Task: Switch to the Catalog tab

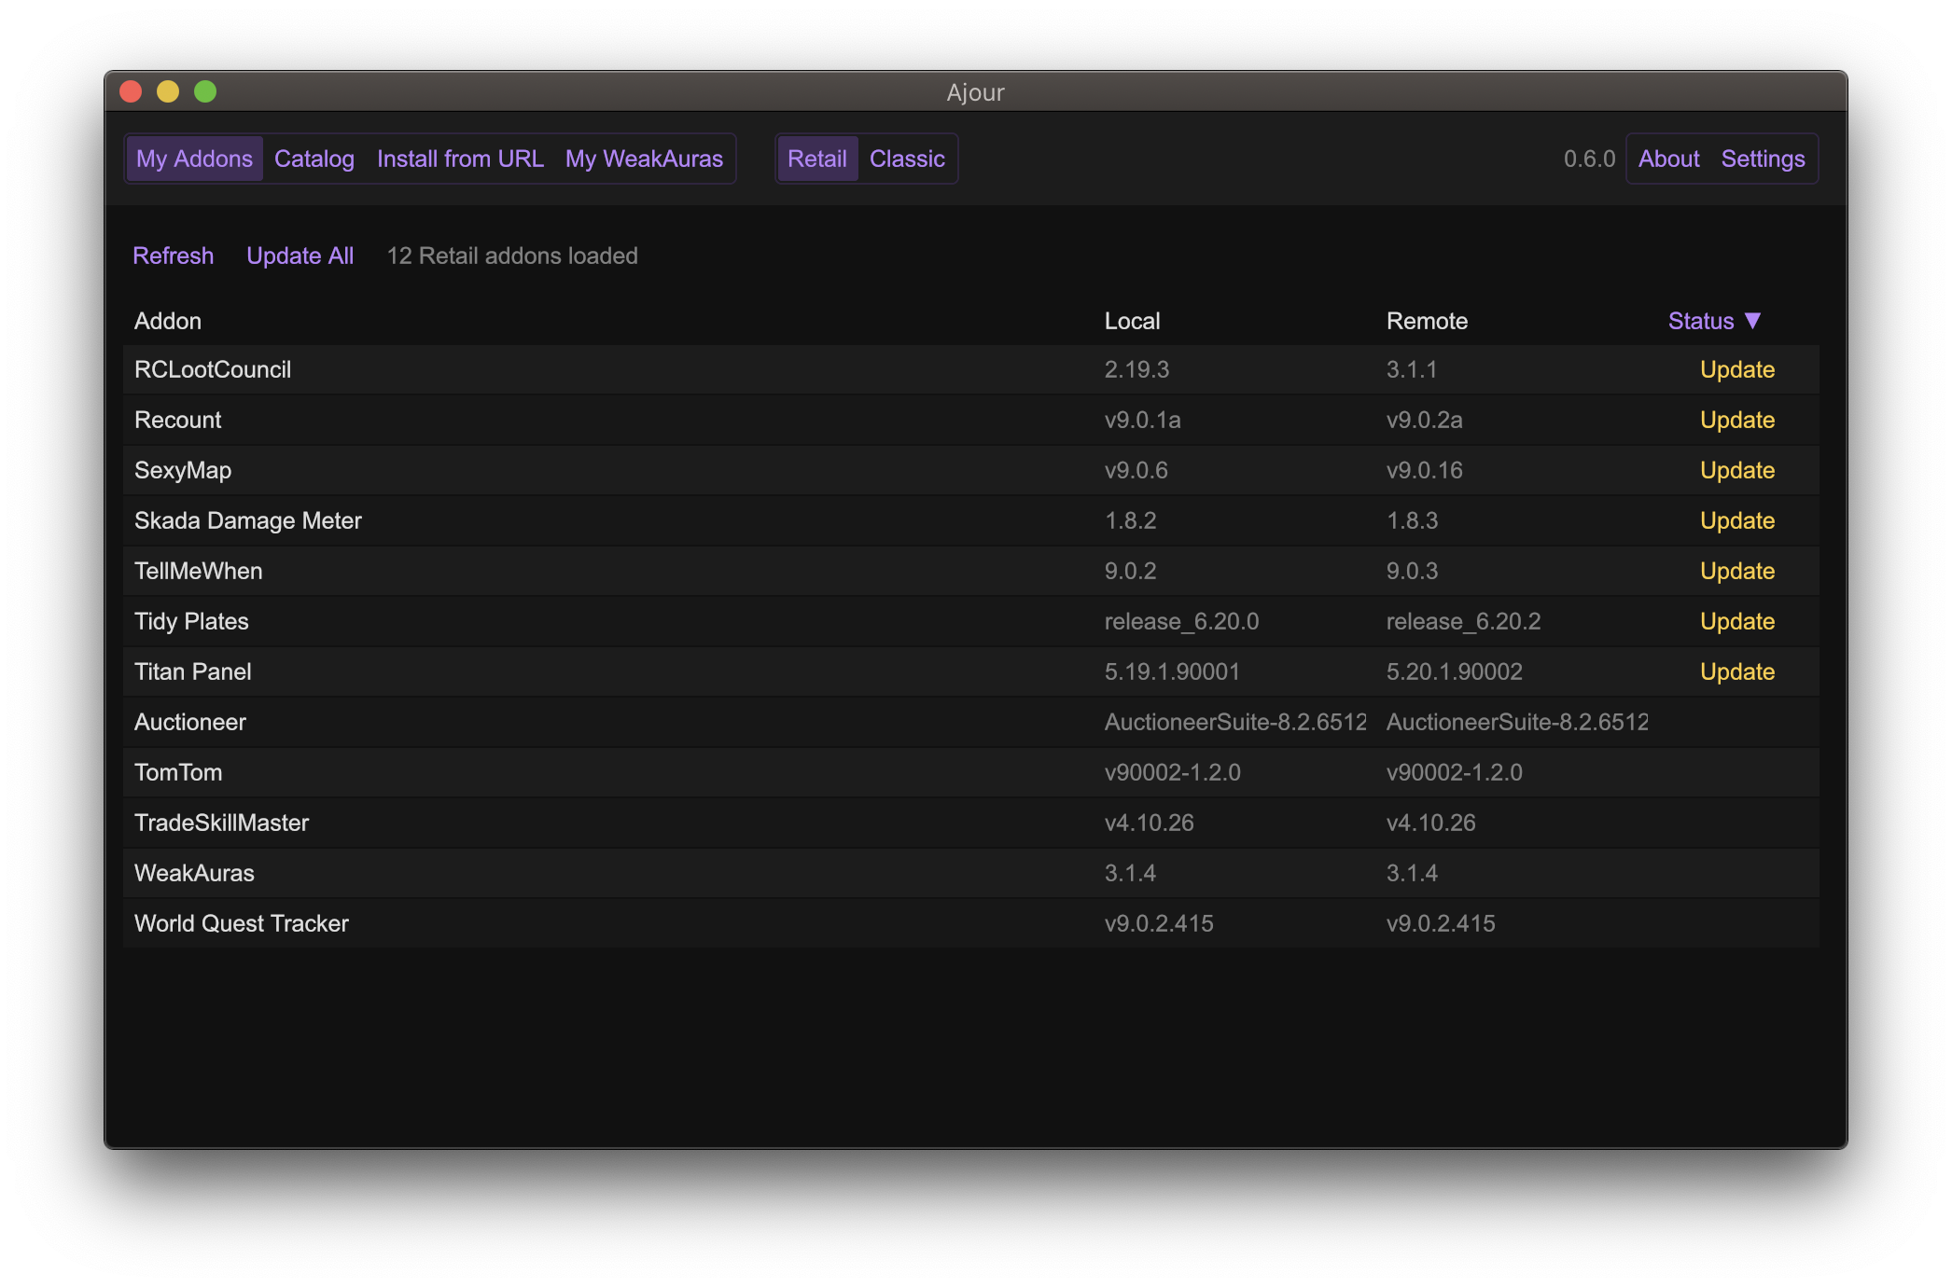Action: pyautogui.click(x=314, y=159)
